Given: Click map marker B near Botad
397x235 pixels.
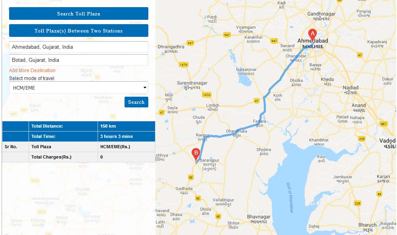Looking at the screenshot, I should click(196, 154).
